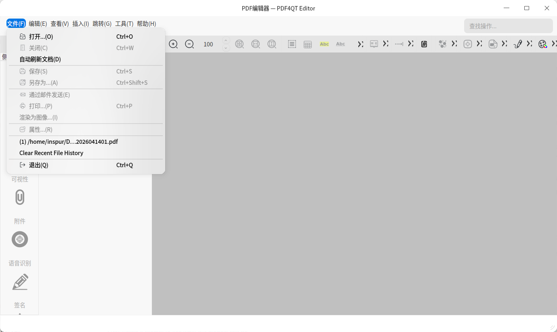Click the signature pencil sidebar icon

(x=20, y=282)
